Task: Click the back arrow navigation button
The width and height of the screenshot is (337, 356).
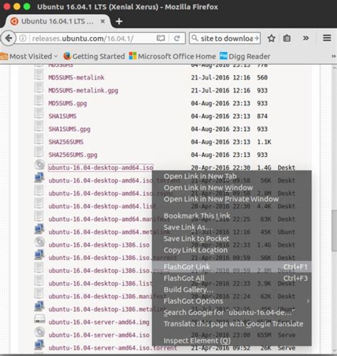Action: click(8, 38)
